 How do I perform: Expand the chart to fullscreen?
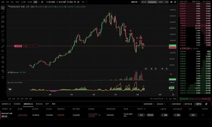175,2
